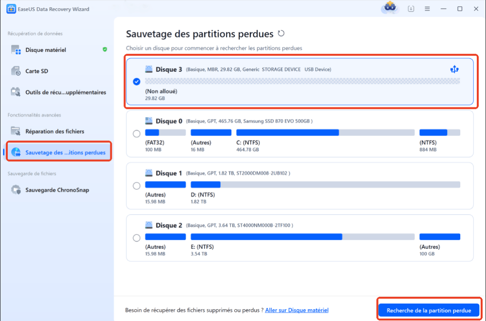Click the Disque 2 heading text
The image size is (486, 321).
tap(169, 225)
